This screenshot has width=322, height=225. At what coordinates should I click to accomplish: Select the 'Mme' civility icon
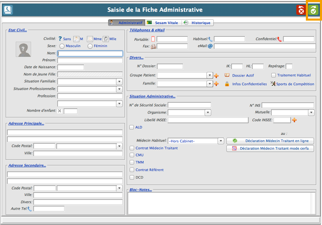pyautogui.click(x=90, y=39)
